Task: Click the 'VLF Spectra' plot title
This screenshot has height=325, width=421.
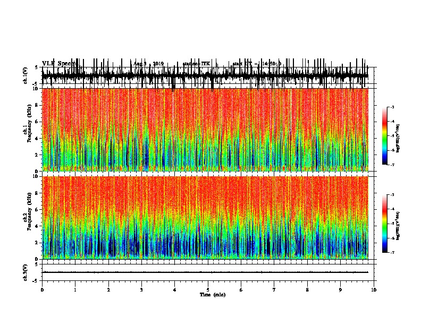Action: point(60,64)
